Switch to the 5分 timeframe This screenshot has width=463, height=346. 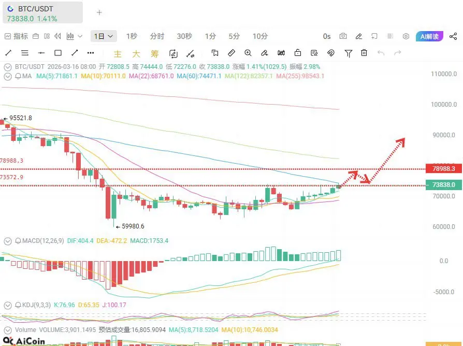[x=234, y=36]
